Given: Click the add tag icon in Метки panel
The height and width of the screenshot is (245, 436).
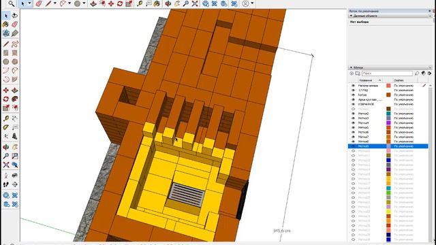Looking at the screenshot, I should pyautogui.click(x=352, y=73).
